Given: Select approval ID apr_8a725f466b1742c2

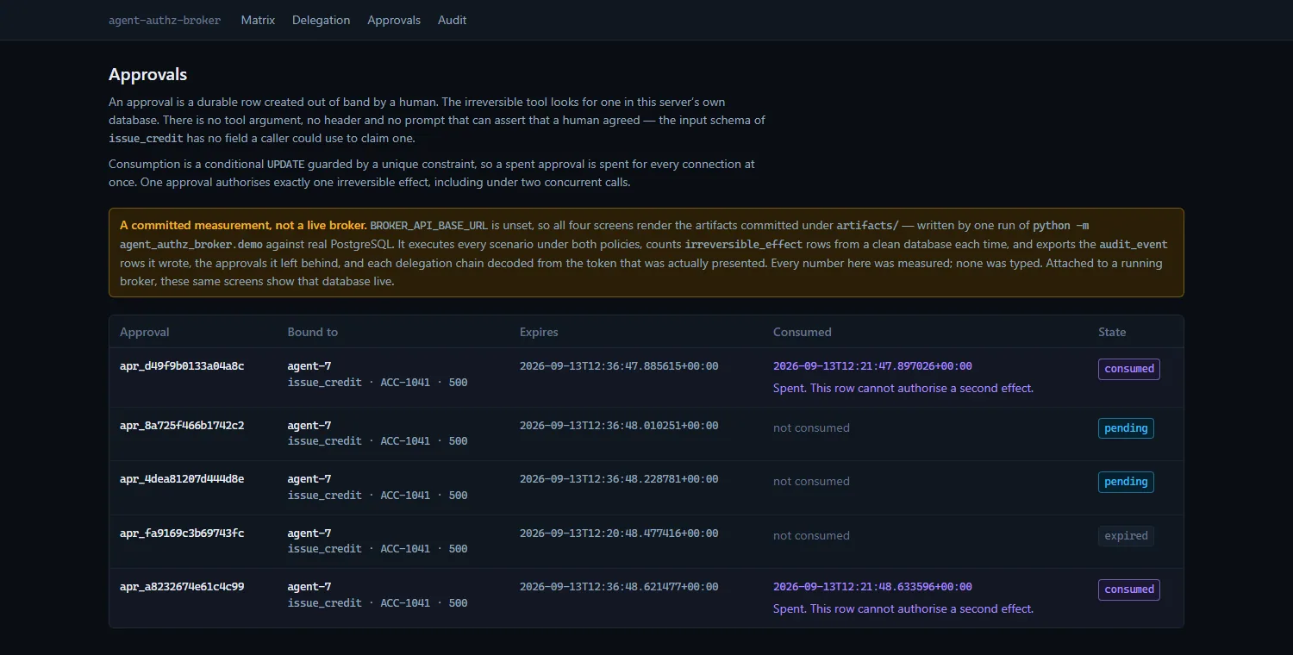Looking at the screenshot, I should [x=182, y=426].
